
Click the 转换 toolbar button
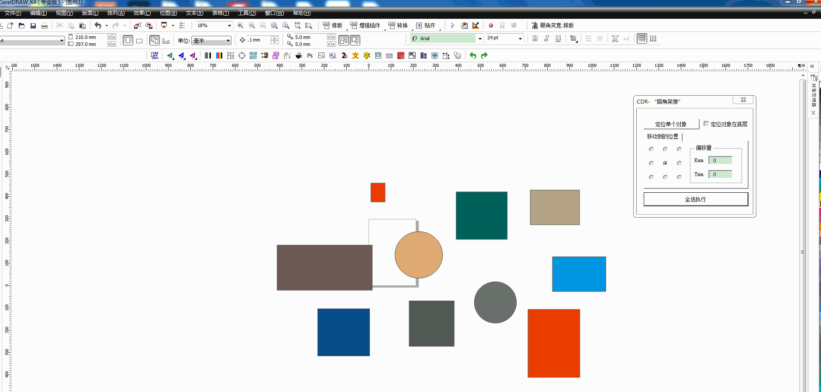coord(398,26)
